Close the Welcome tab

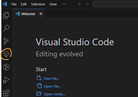pos(41,14)
